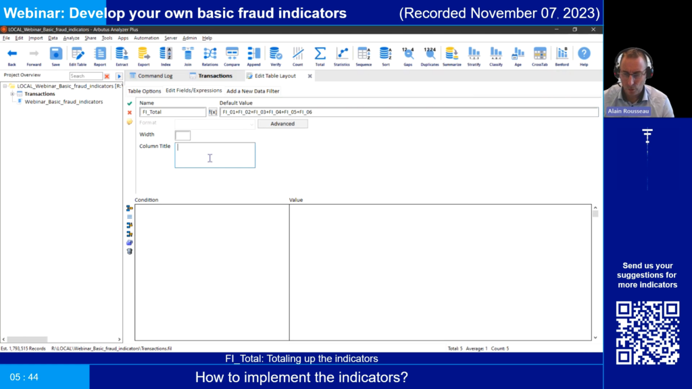
Task: Select Webinar_Basic_fraud_indicators script in tree
Action: [64, 102]
